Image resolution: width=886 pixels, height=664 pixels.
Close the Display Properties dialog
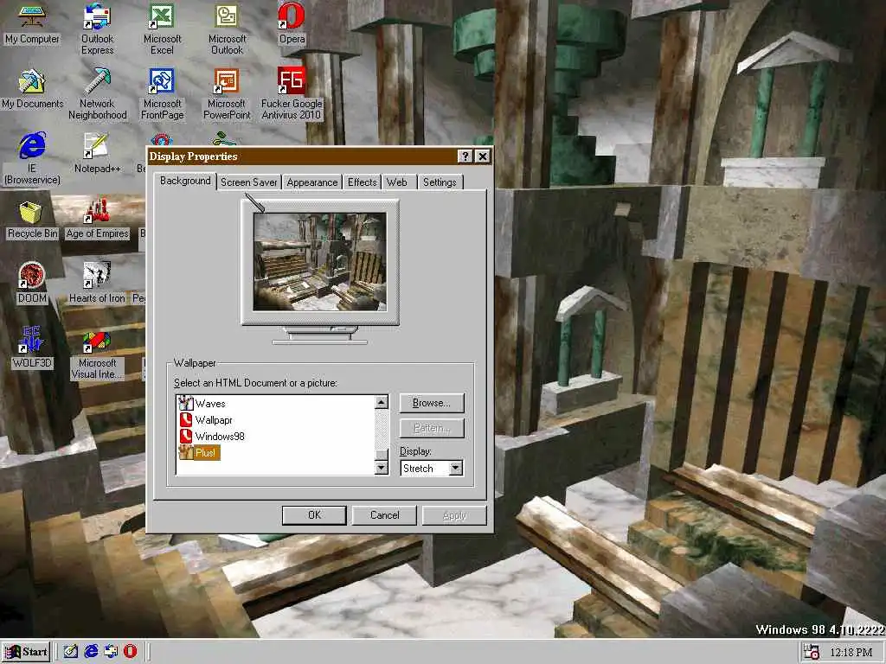[482, 156]
